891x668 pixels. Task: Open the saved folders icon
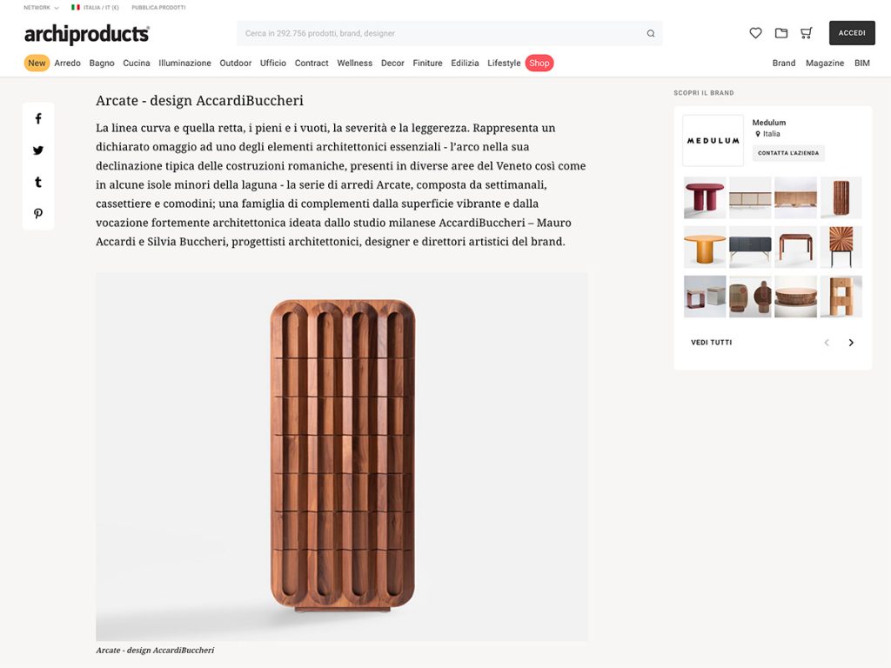(781, 33)
